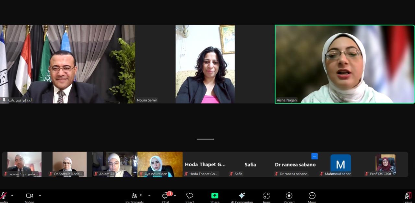Open the Participants list
The height and width of the screenshot is (203, 415).
[135, 196]
